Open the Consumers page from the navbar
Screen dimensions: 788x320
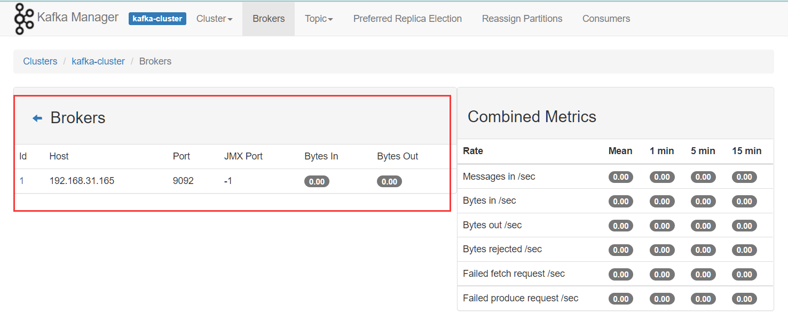pos(606,18)
